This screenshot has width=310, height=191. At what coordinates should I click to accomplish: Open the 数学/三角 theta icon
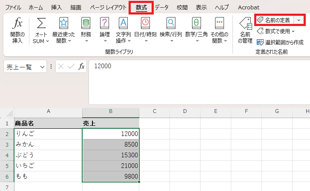point(196,23)
